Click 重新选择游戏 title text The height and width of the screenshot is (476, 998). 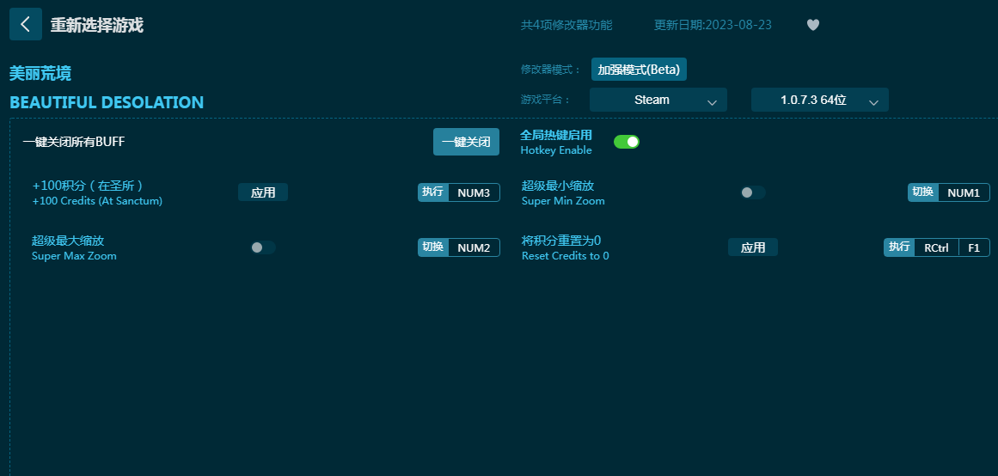click(x=97, y=26)
